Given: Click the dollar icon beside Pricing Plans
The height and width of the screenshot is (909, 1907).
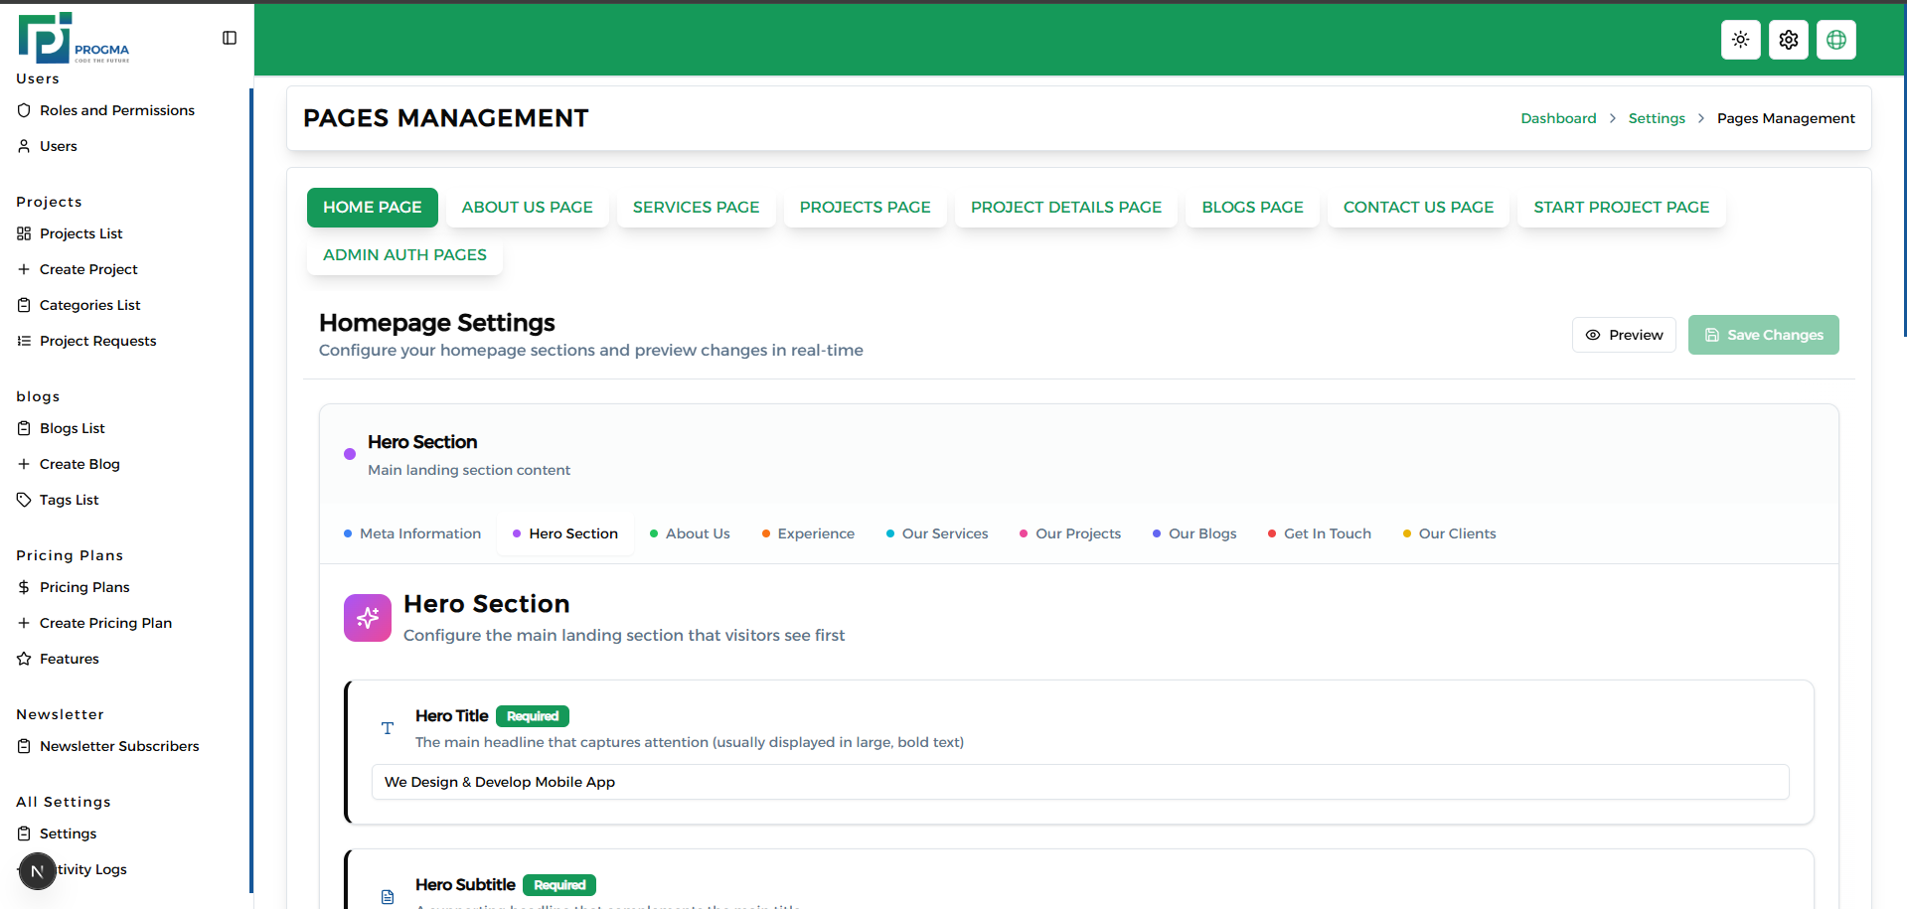Looking at the screenshot, I should click(x=24, y=587).
